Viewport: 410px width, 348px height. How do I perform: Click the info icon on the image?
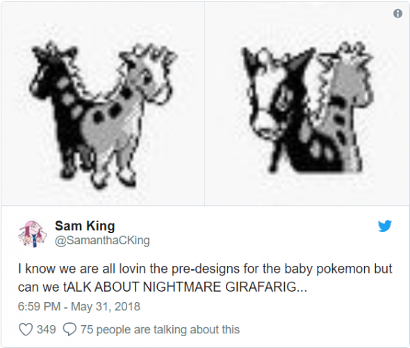[397, 13]
